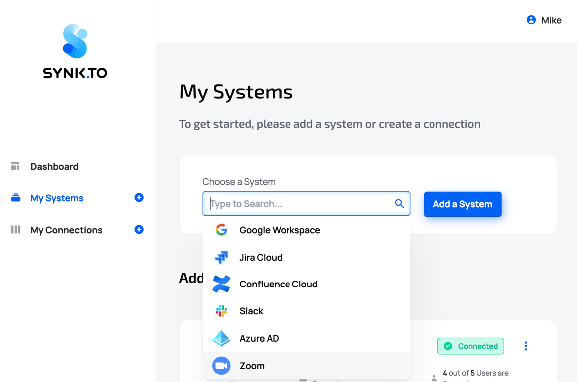This screenshot has height=382, width=577.
Task: Select Google Workspace from the list
Action: [306, 230]
